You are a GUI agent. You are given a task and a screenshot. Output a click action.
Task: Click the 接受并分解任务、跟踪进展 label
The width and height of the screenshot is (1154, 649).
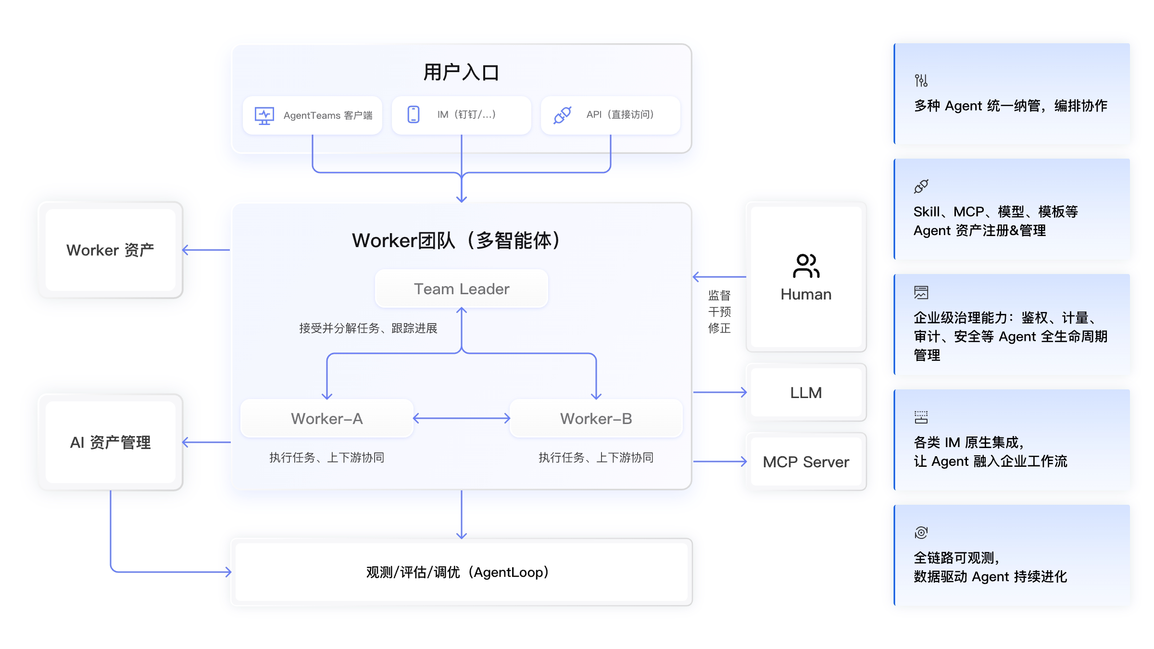[x=368, y=328]
